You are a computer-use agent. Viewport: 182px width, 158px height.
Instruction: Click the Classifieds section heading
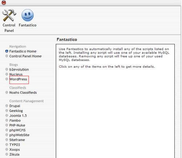tap(18, 88)
